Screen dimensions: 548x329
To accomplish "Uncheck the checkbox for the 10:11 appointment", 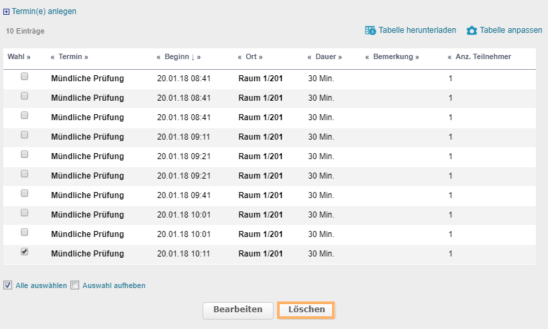I will pyautogui.click(x=25, y=252).
